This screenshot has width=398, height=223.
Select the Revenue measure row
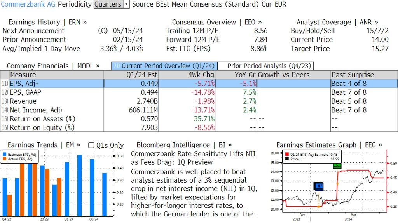pos(199,101)
